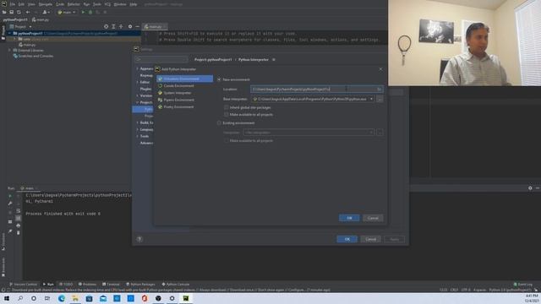Viewport: 541px width, 304px height.
Task: Click the Open folder toolbar icon
Action: click(4, 12)
